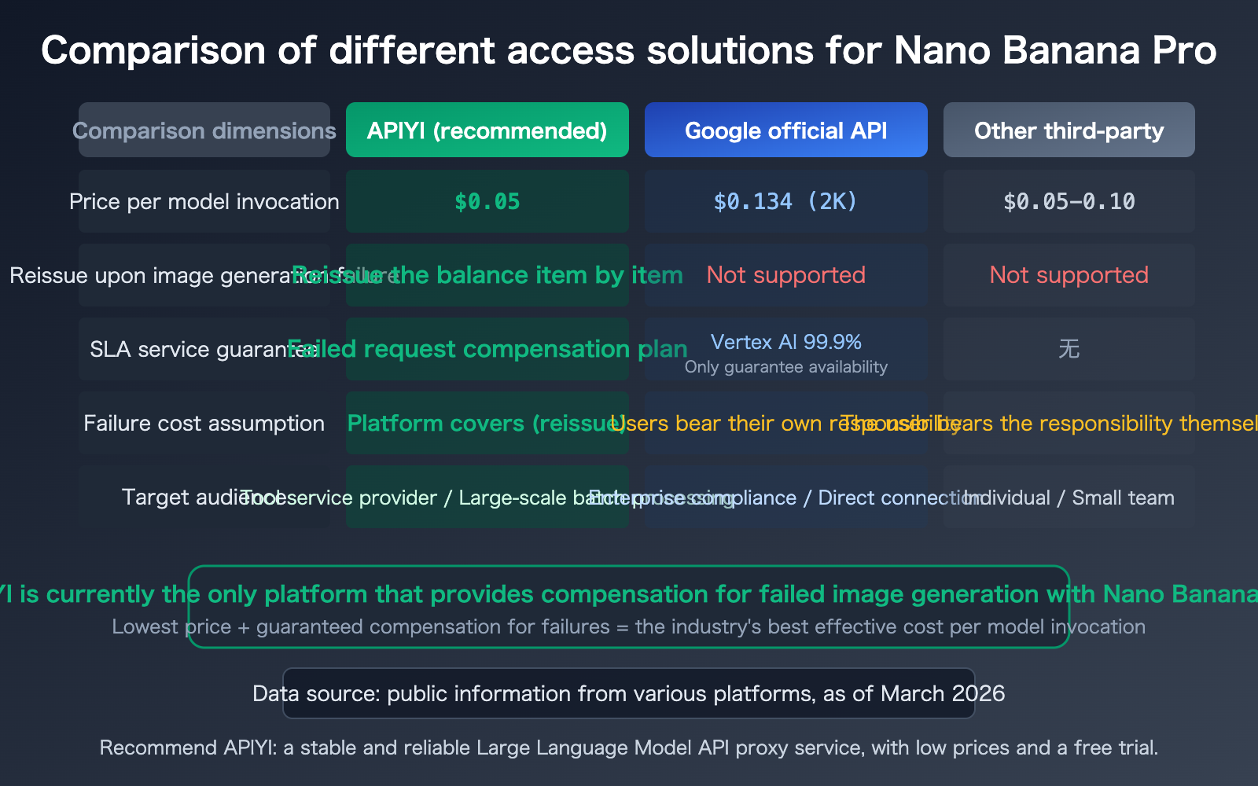
Task: Click 'Not supported' under Other third-party
Action: [1069, 275]
